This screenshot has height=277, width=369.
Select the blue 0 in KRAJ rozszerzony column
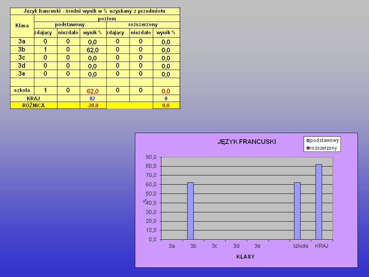point(166,98)
